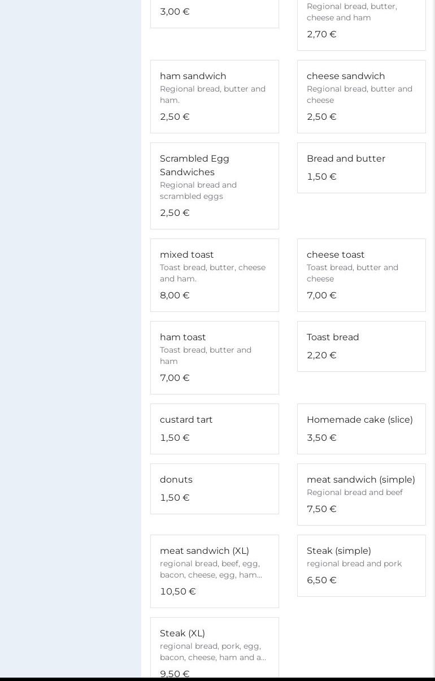
Task: Choose the Toast bread item
Action: point(361,346)
